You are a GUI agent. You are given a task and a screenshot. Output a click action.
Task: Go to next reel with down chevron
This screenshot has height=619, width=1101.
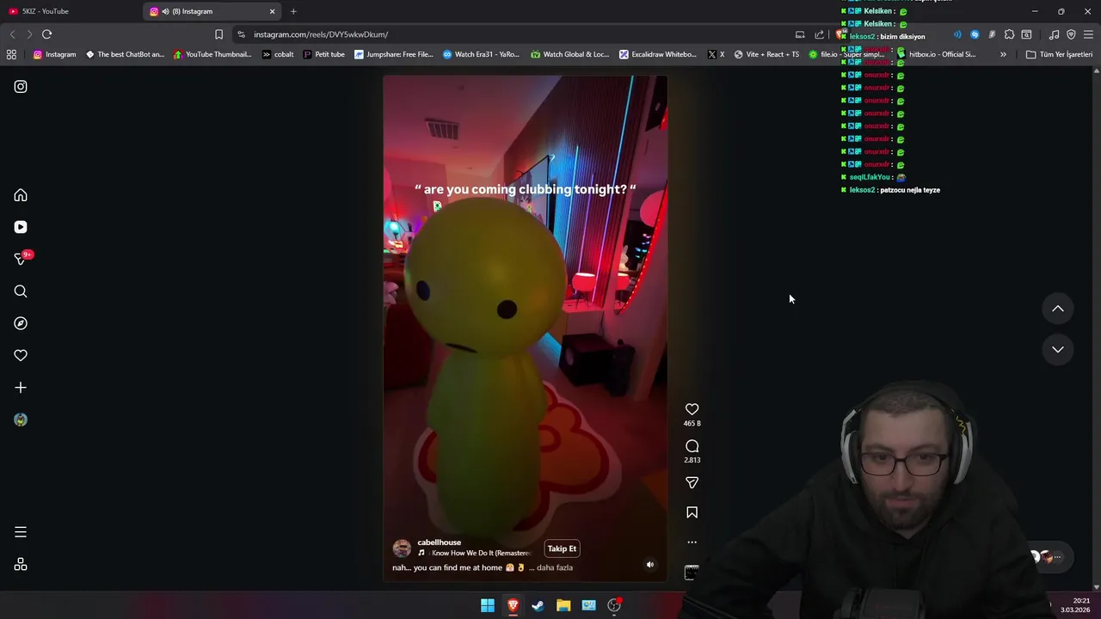point(1058,349)
